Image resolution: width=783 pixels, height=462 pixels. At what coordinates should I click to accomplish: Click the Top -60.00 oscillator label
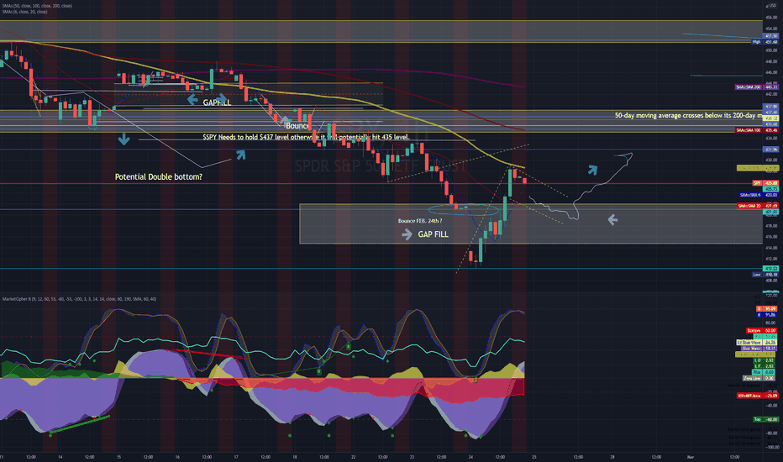[766, 419]
